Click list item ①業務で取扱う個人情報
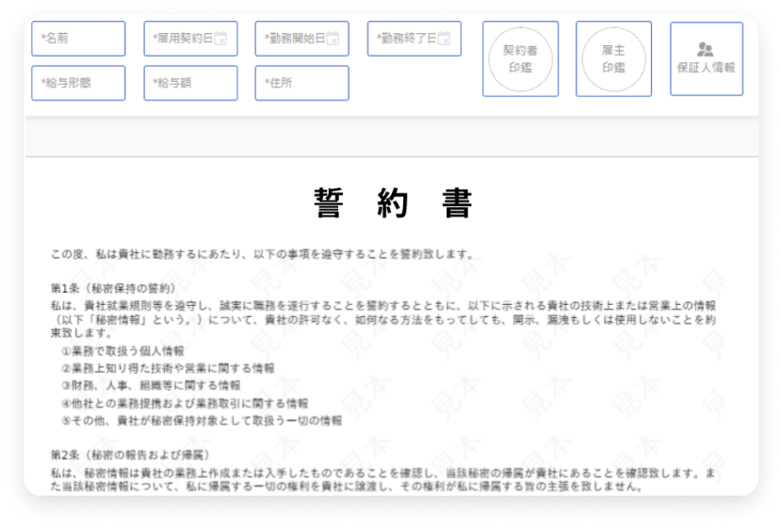781x527 pixels. [x=122, y=351]
